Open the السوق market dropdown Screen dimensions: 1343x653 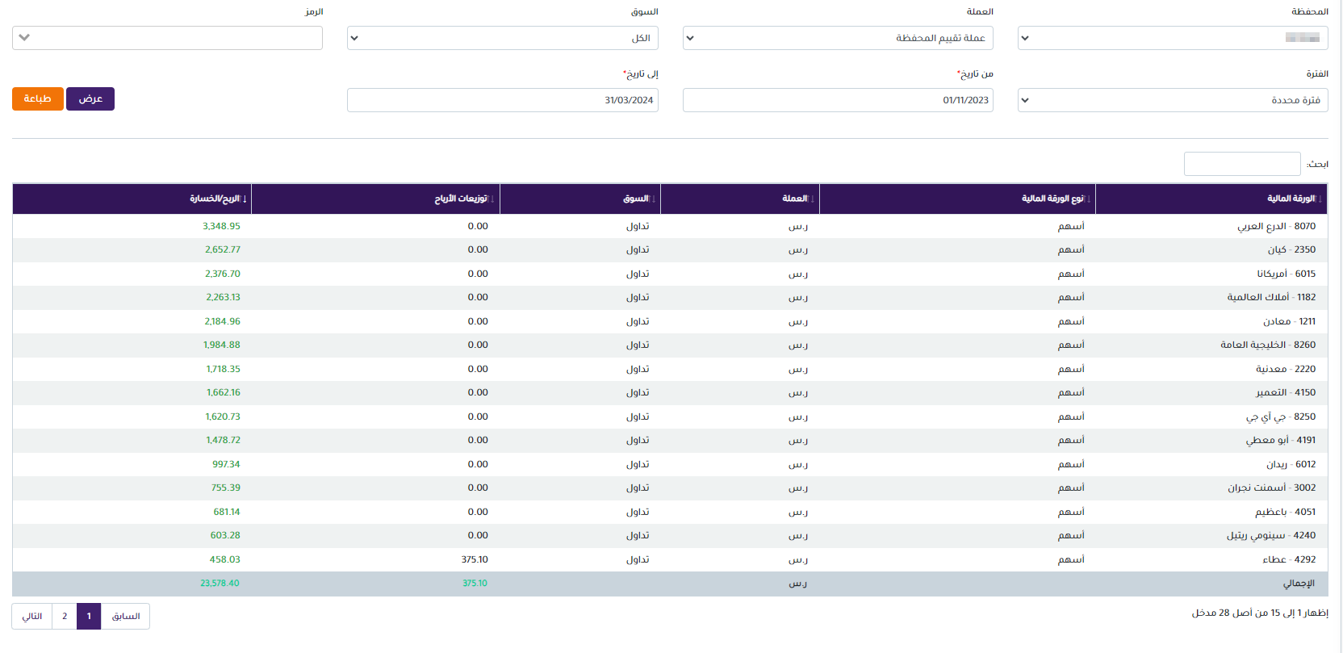click(x=502, y=38)
